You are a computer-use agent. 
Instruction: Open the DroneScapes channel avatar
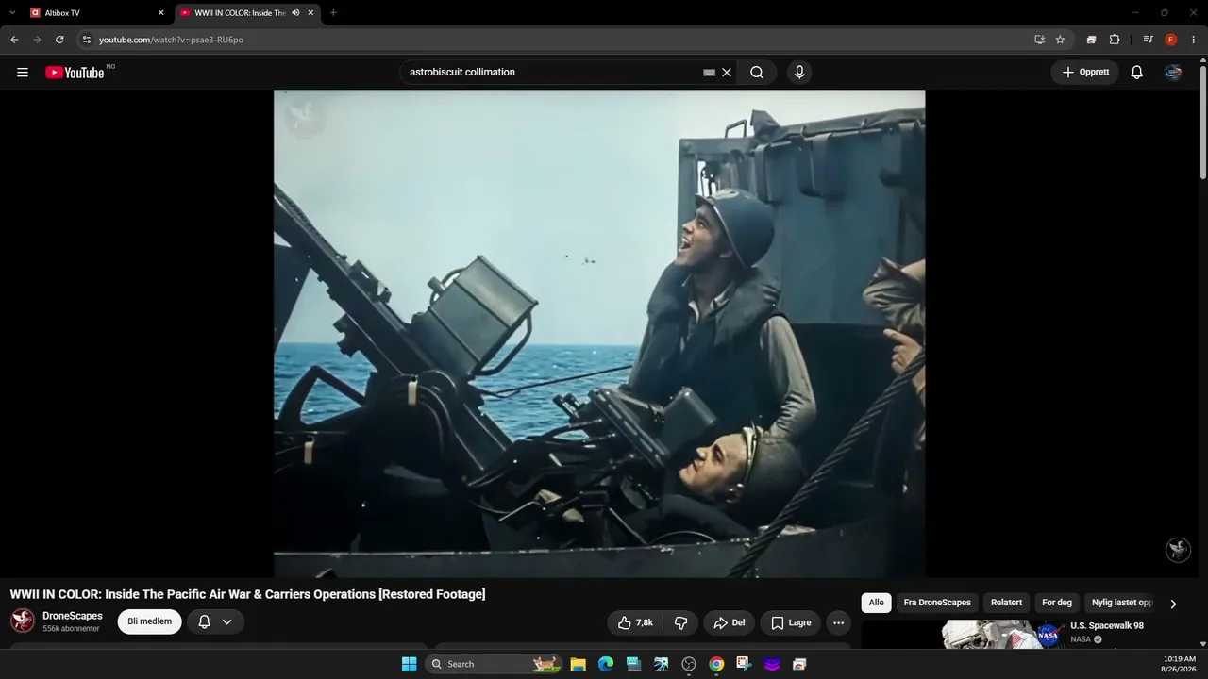tap(23, 621)
